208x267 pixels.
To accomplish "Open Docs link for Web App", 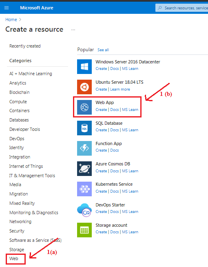I will pos(114,110).
